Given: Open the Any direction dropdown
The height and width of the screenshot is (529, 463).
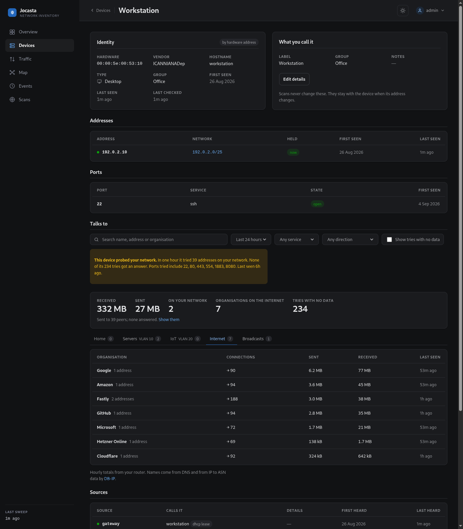Looking at the screenshot, I should pyautogui.click(x=350, y=240).
